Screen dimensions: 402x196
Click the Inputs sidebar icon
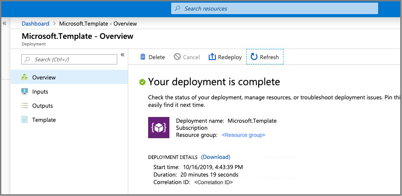[25, 91]
